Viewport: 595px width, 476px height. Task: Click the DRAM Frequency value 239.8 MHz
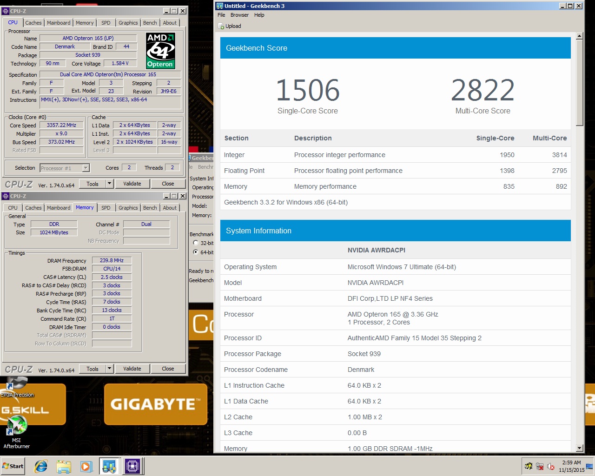pos(112,260)
